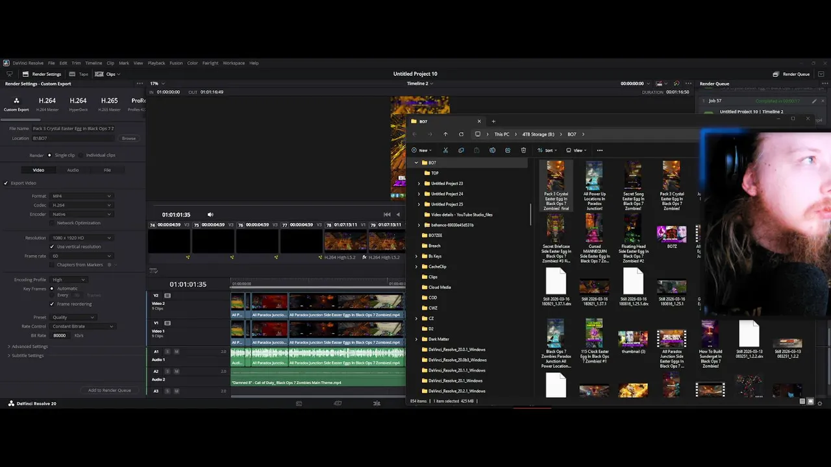Viewport: 831px width, 467px height.
Task: Expand Advanced Settings section
Action: pyautogui.click(x=29, y=346)
